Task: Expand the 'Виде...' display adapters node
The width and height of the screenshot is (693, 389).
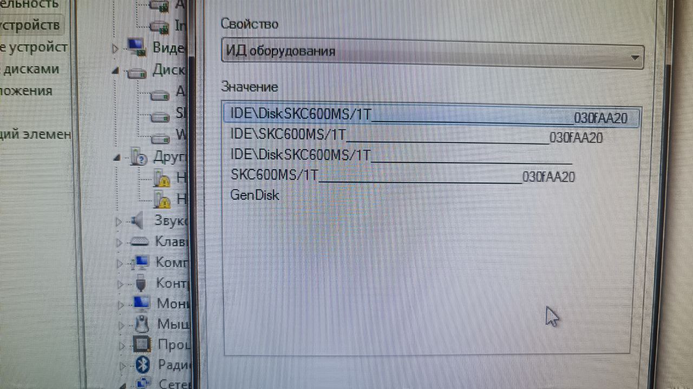Action: (115, 49)
